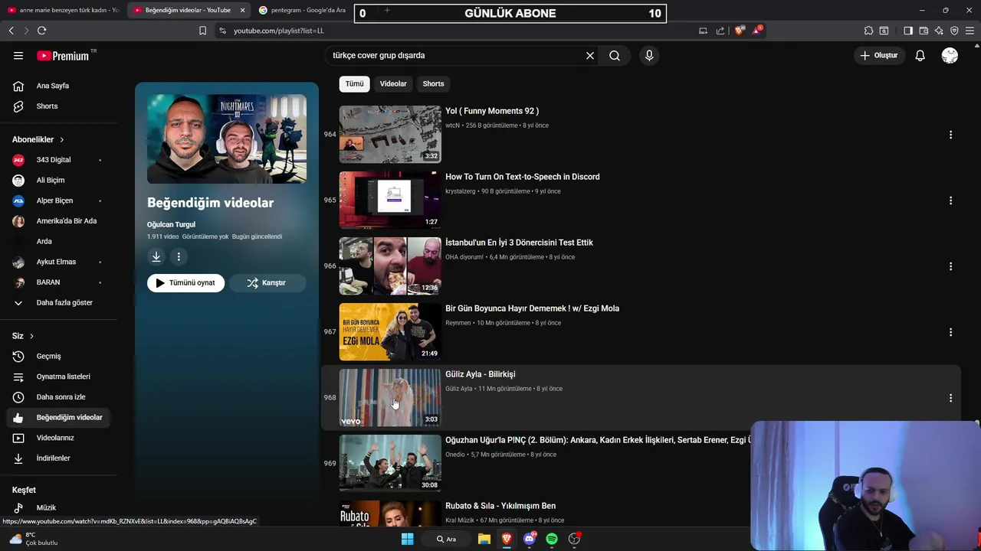Image resolution: width=981 pixels, height=551 pixels.
Task: Reload the page with the refresh icon
Action: coord(41,31)
